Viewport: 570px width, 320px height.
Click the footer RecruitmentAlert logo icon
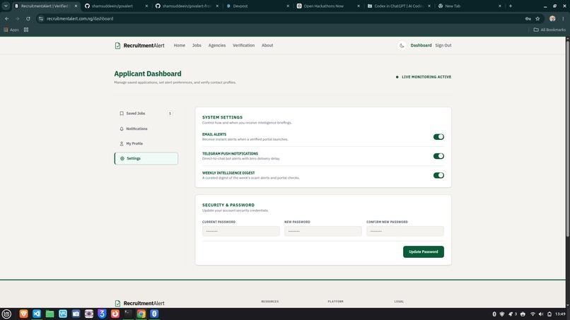click(x=117, y=303)
